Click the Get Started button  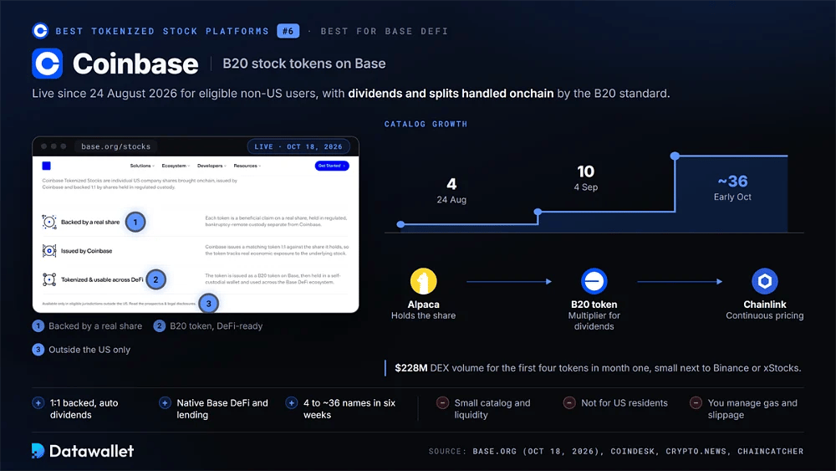(332, 166)
